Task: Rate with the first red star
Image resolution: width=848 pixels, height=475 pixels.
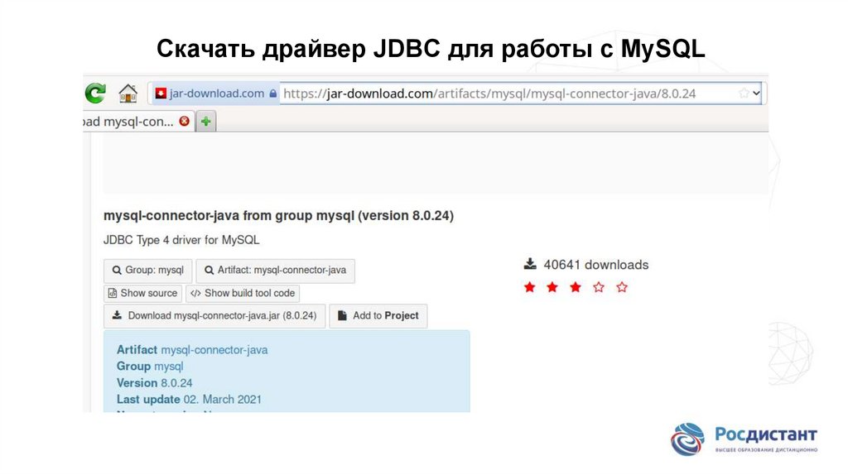Action: 529,287
